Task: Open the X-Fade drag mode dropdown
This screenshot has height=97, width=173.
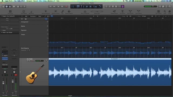Action: point(145,16)
